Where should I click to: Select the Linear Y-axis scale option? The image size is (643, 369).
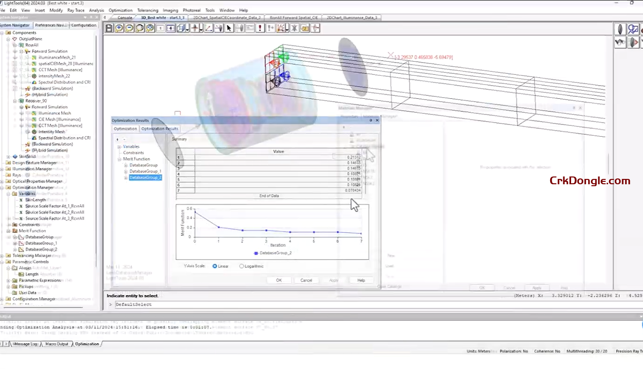pos(215,265)
